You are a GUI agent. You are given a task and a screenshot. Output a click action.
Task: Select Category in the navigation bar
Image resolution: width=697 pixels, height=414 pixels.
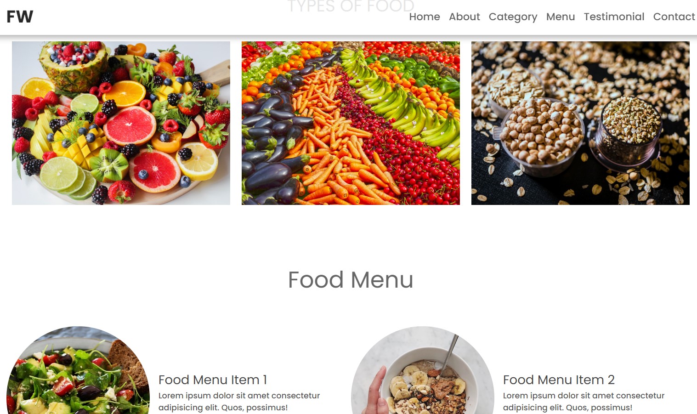click(513, 17)
